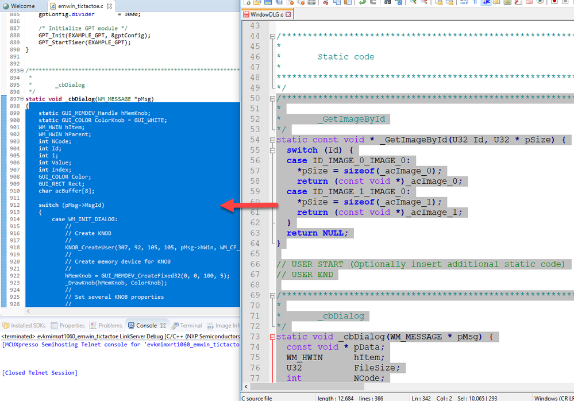Click the Open file icon in Notepad++ toolbar

[257, 2]
